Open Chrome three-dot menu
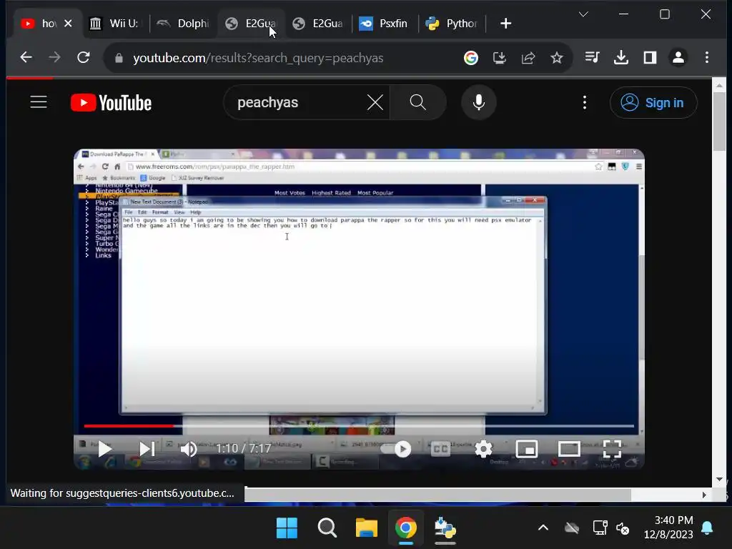Image resolution: width=732 pixels, height=549 pixels. [x=707, y=57]
